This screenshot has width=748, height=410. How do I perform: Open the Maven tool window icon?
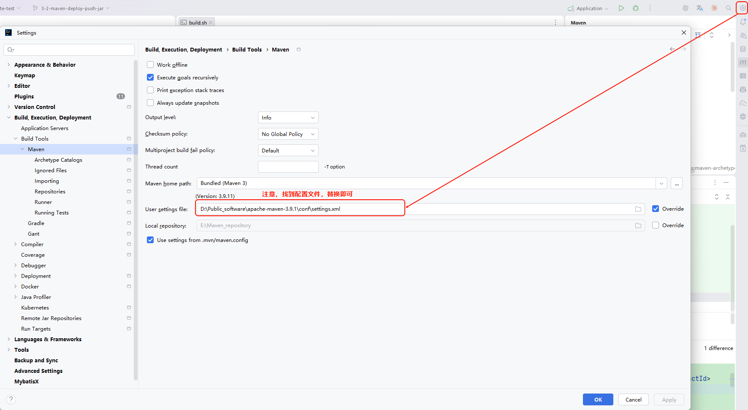pos(743,62)
